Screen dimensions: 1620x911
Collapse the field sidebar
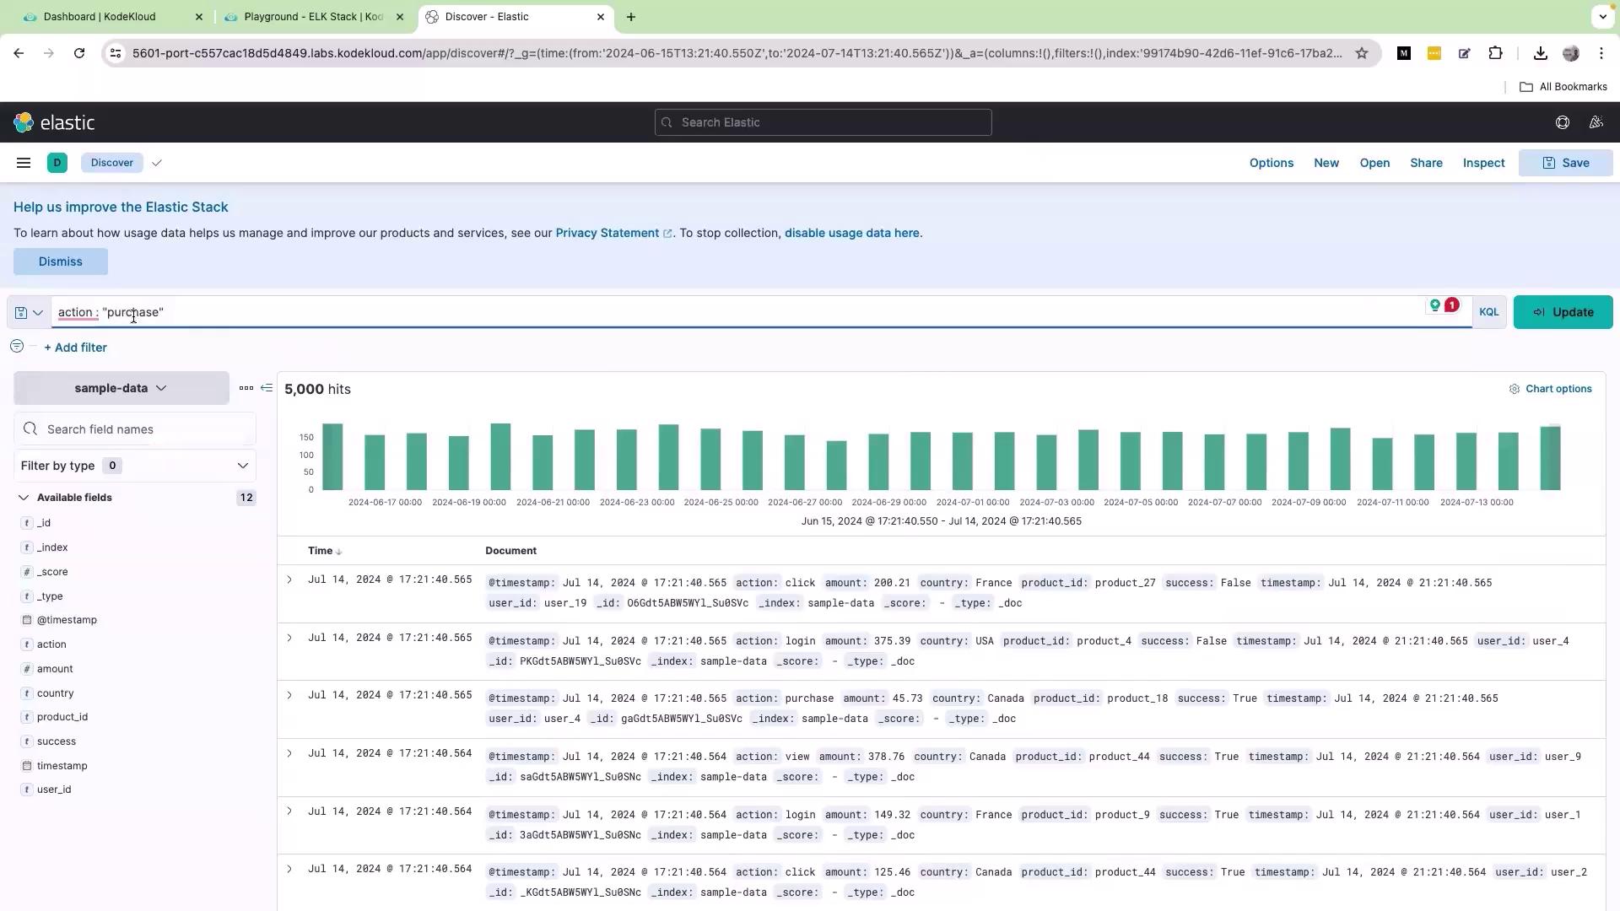click(x=267, y=388)
